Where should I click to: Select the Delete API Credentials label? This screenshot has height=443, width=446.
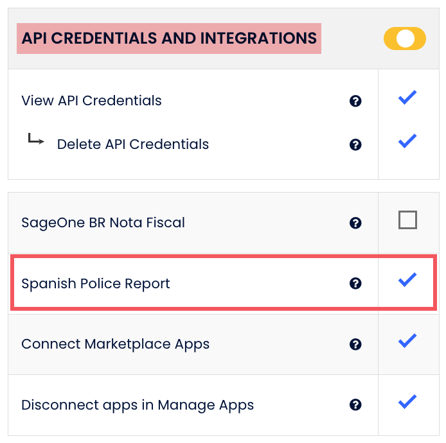pos(133,144)
